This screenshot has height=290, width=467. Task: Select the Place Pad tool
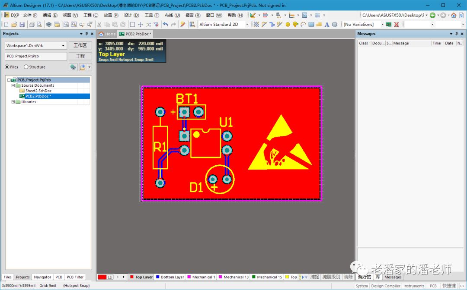coord(288,25)
